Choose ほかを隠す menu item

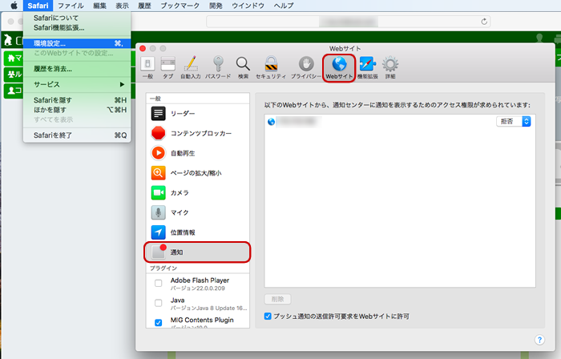(77, 110)
